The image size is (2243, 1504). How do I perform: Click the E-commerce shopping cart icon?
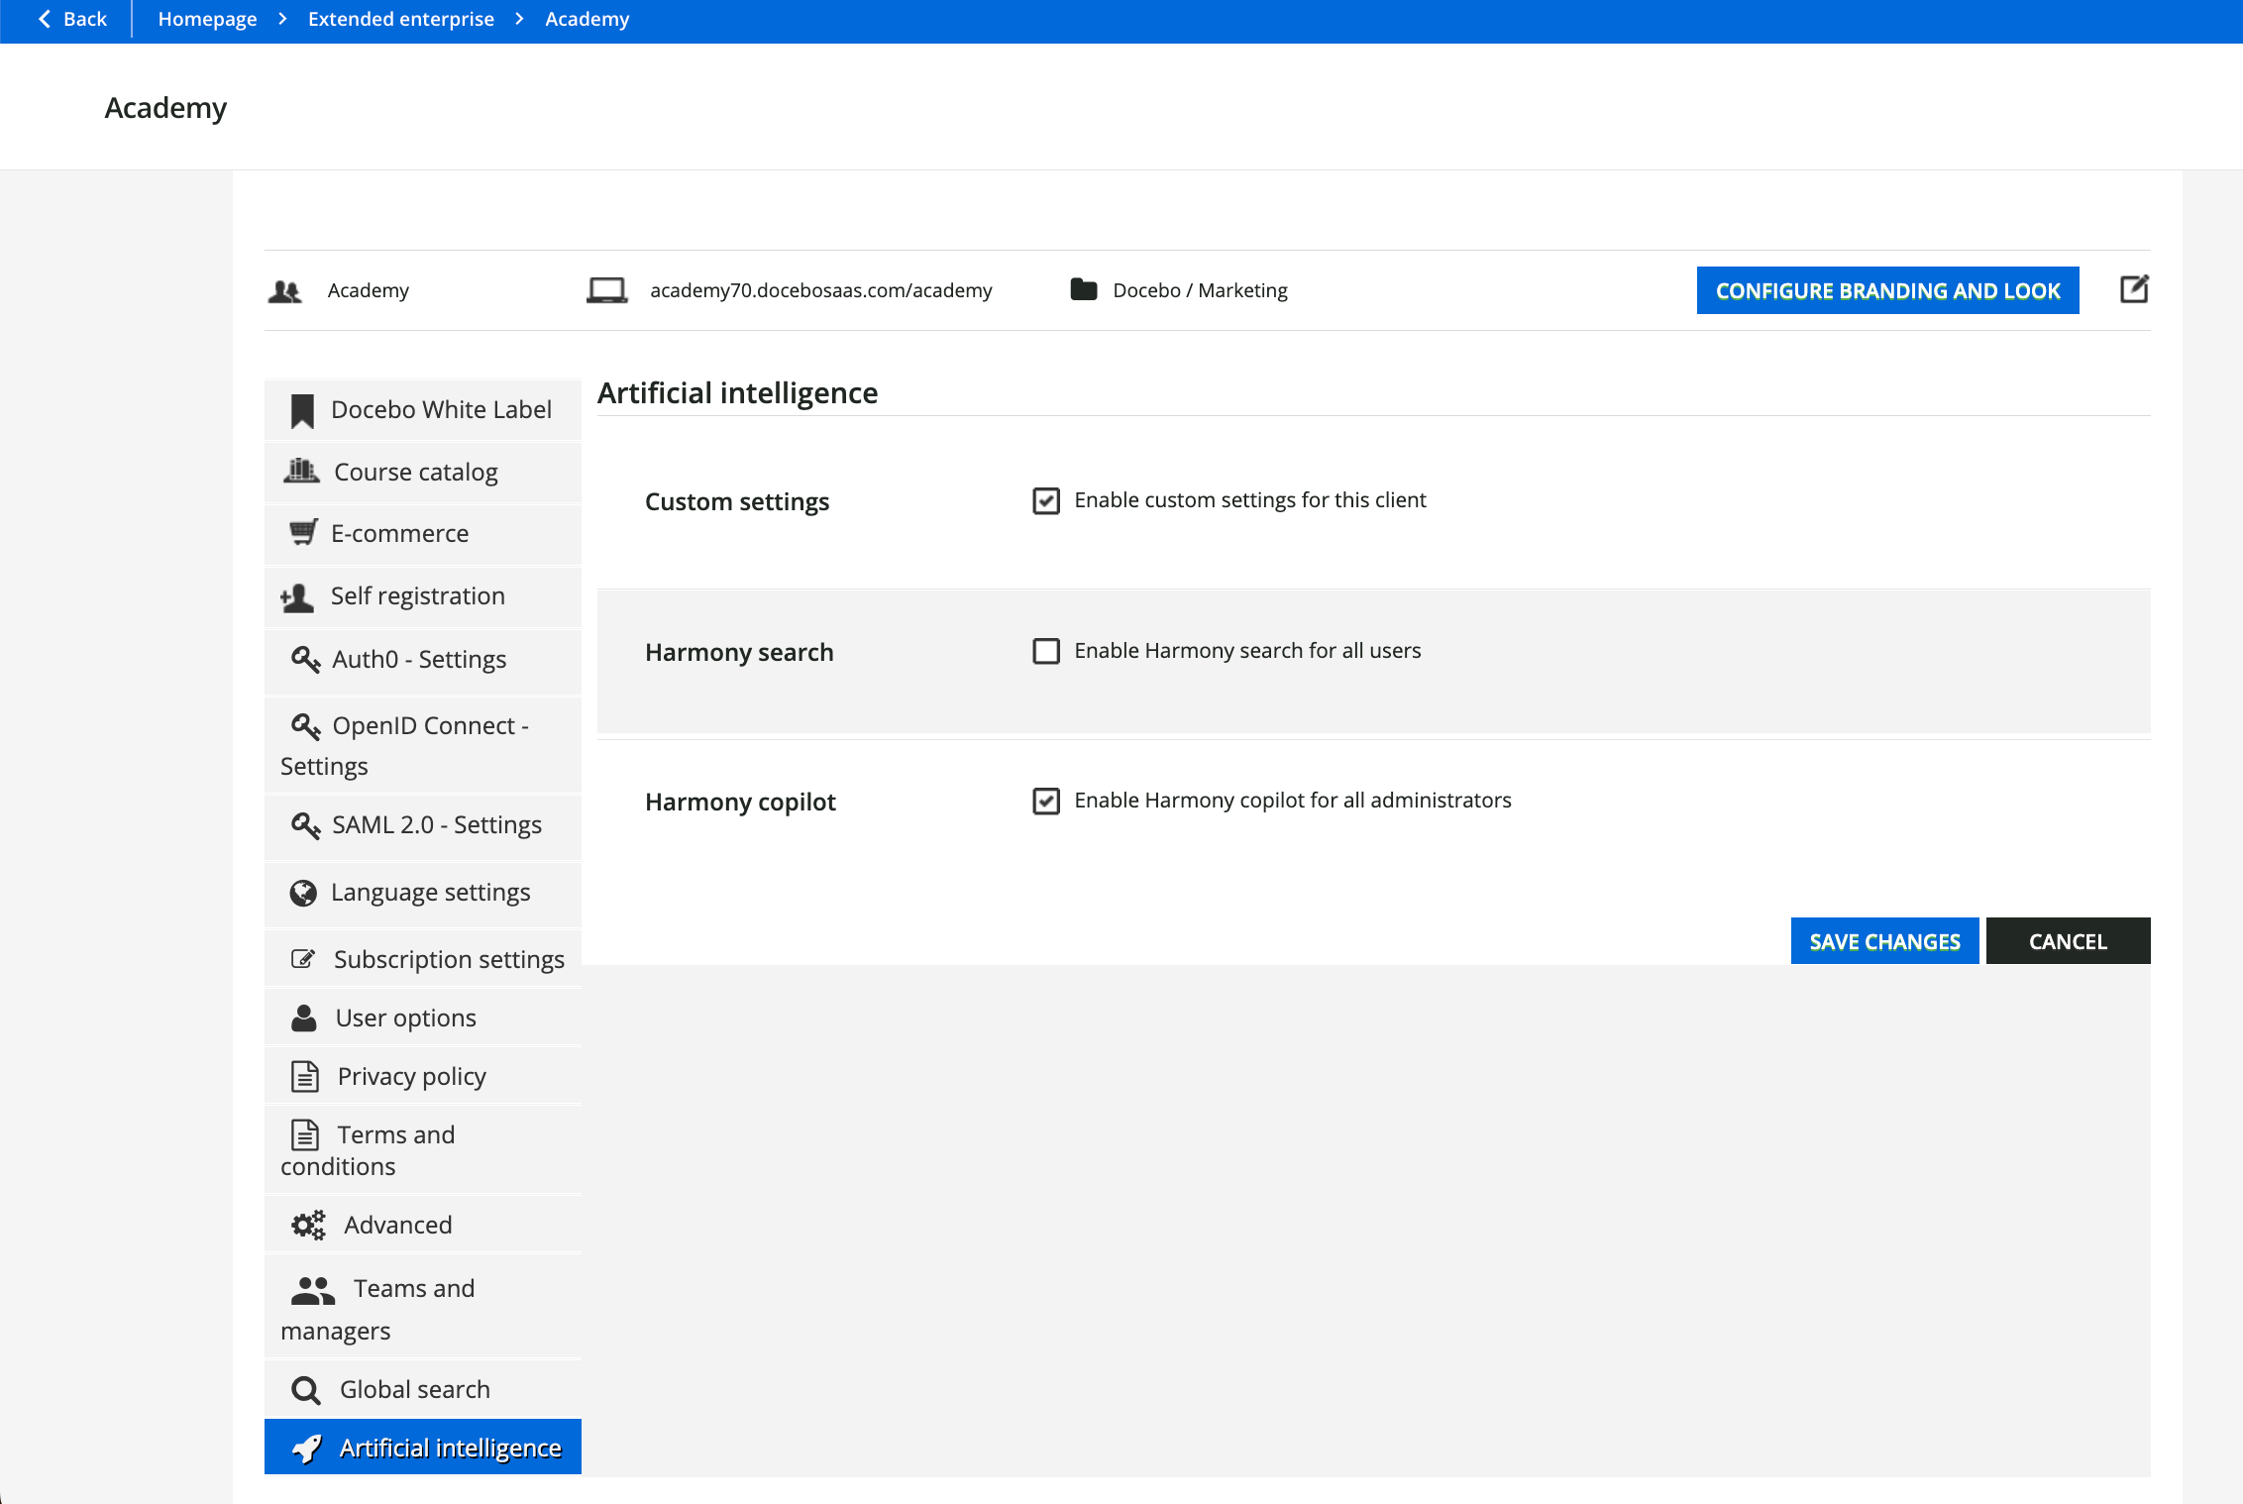(303, 533)
